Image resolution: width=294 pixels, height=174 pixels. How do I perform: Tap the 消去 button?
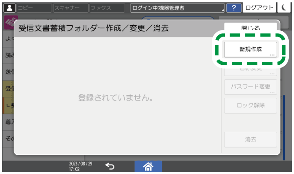(251, 140)
